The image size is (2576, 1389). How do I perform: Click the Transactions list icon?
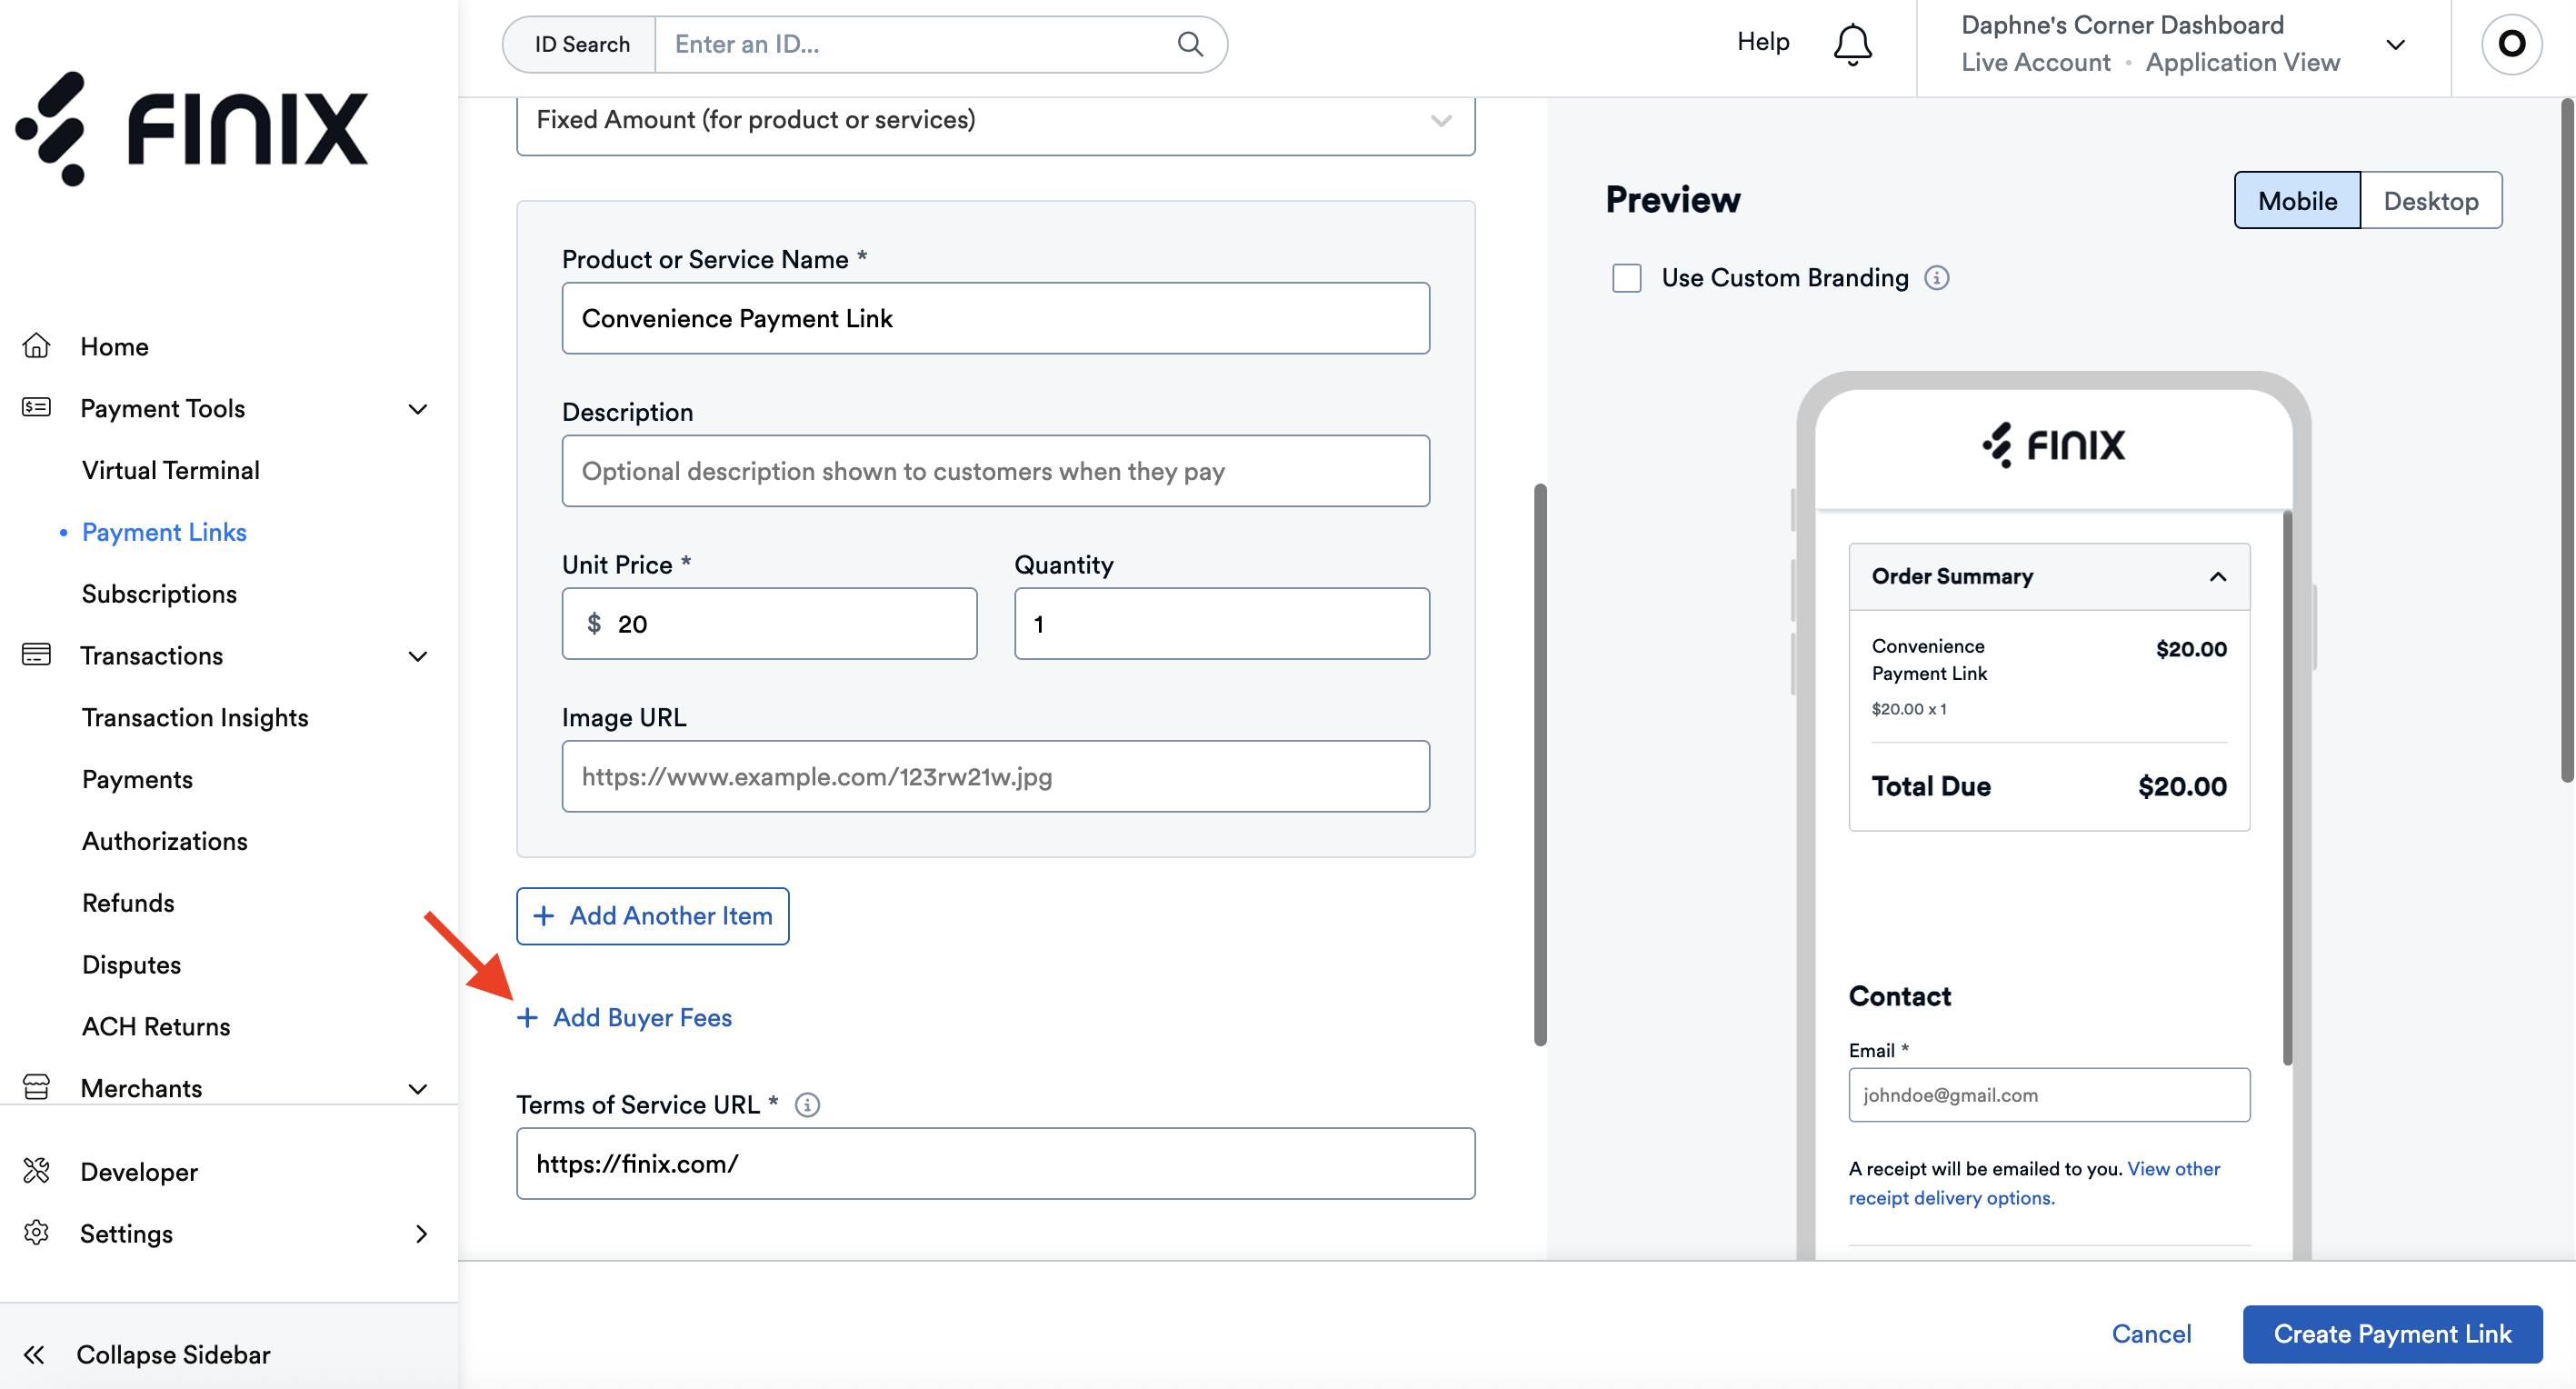[36, 654]
